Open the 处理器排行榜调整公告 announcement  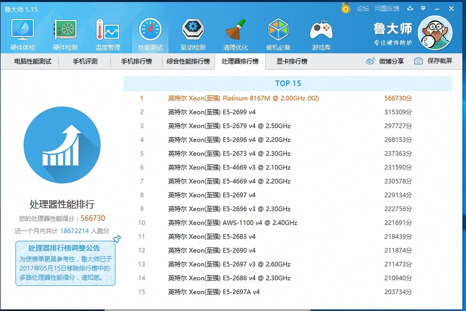pos(66,263)
